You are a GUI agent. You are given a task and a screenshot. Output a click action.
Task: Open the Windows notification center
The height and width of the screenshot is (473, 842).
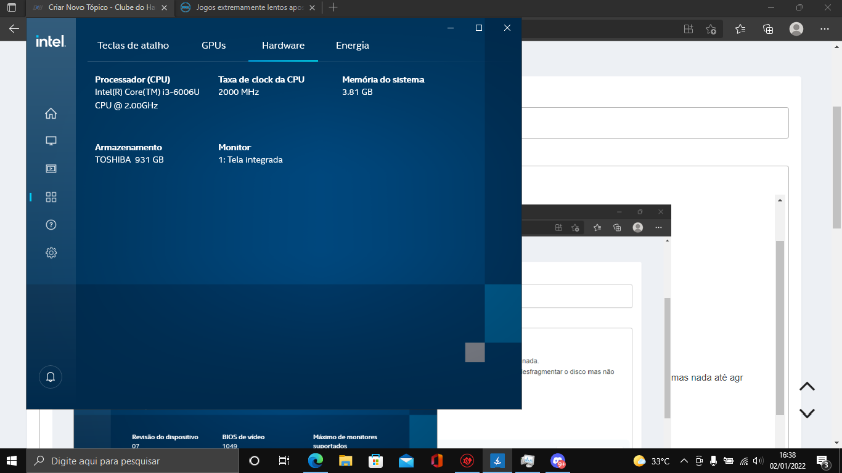click(822, 461)
